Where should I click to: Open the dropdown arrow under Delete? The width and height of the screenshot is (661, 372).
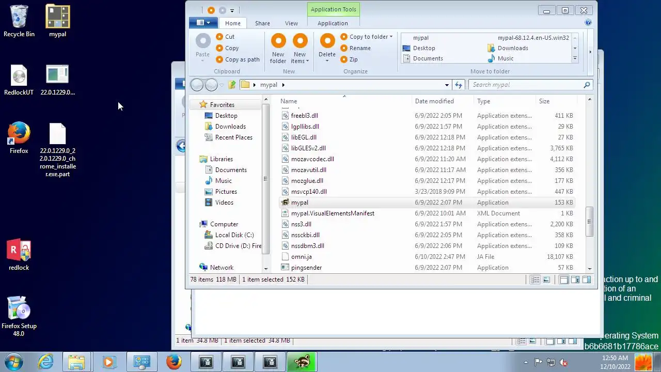click(x=327, y=61)
